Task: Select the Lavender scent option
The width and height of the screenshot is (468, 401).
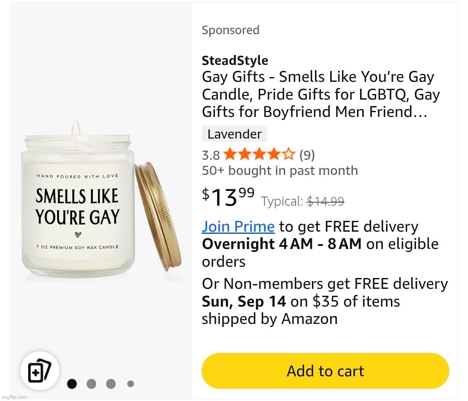Action: point(234,134)
